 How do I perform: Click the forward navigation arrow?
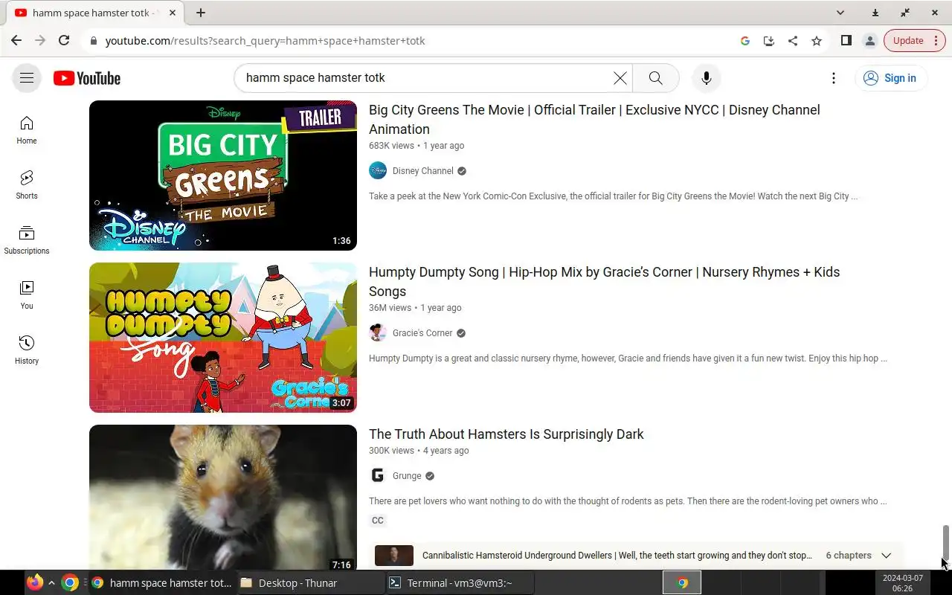coord(40,41)
